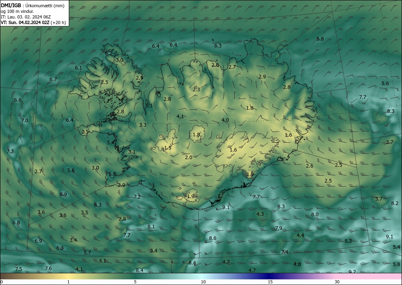The width and height of the screenshot is (402, 285).
Task: Select the map value "6.6"
Action: pos(18,100)
